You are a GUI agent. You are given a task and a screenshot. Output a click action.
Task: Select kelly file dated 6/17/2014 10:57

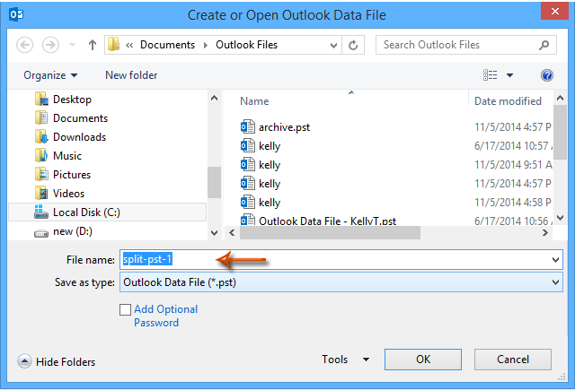coord(270,146)
